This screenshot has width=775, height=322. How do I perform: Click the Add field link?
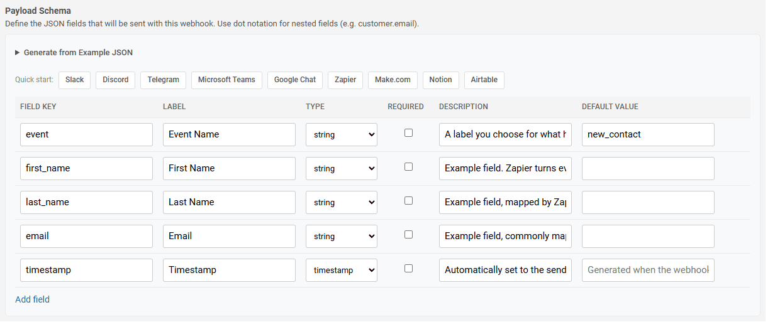click(x=32, y=299)
